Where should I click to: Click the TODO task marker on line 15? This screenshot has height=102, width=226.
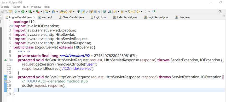(5, 81)
